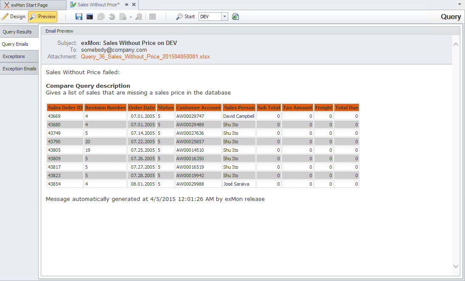The image size is (465, 281).
Task: Click the undo arrow toolbar icon
Action: [112, 17]
